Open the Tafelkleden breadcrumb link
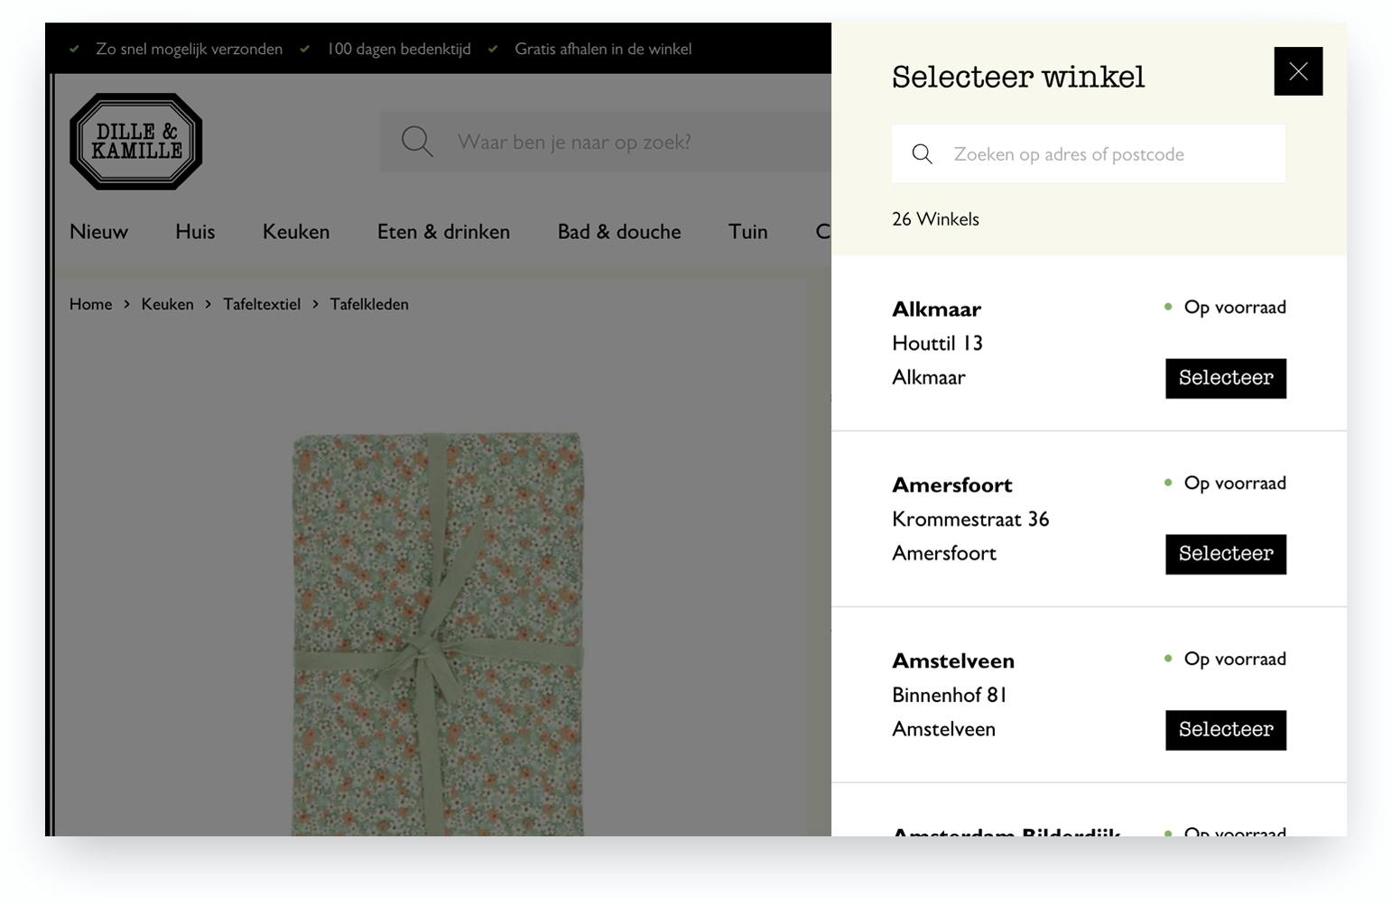Screen dimensions: 1392x904 pos(369,304)
